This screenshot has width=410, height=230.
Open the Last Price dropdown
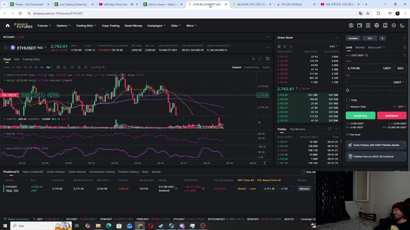98,67
